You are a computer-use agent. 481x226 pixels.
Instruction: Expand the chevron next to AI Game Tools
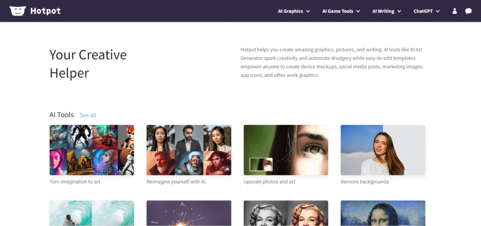(x=357, y=11)
